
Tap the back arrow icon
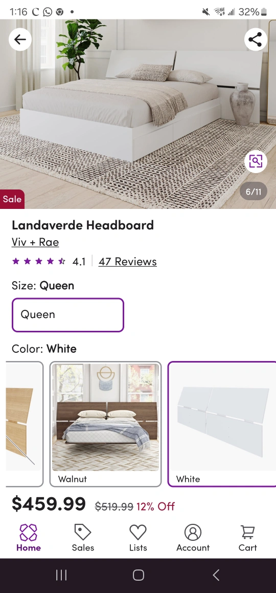pos(20,39)
